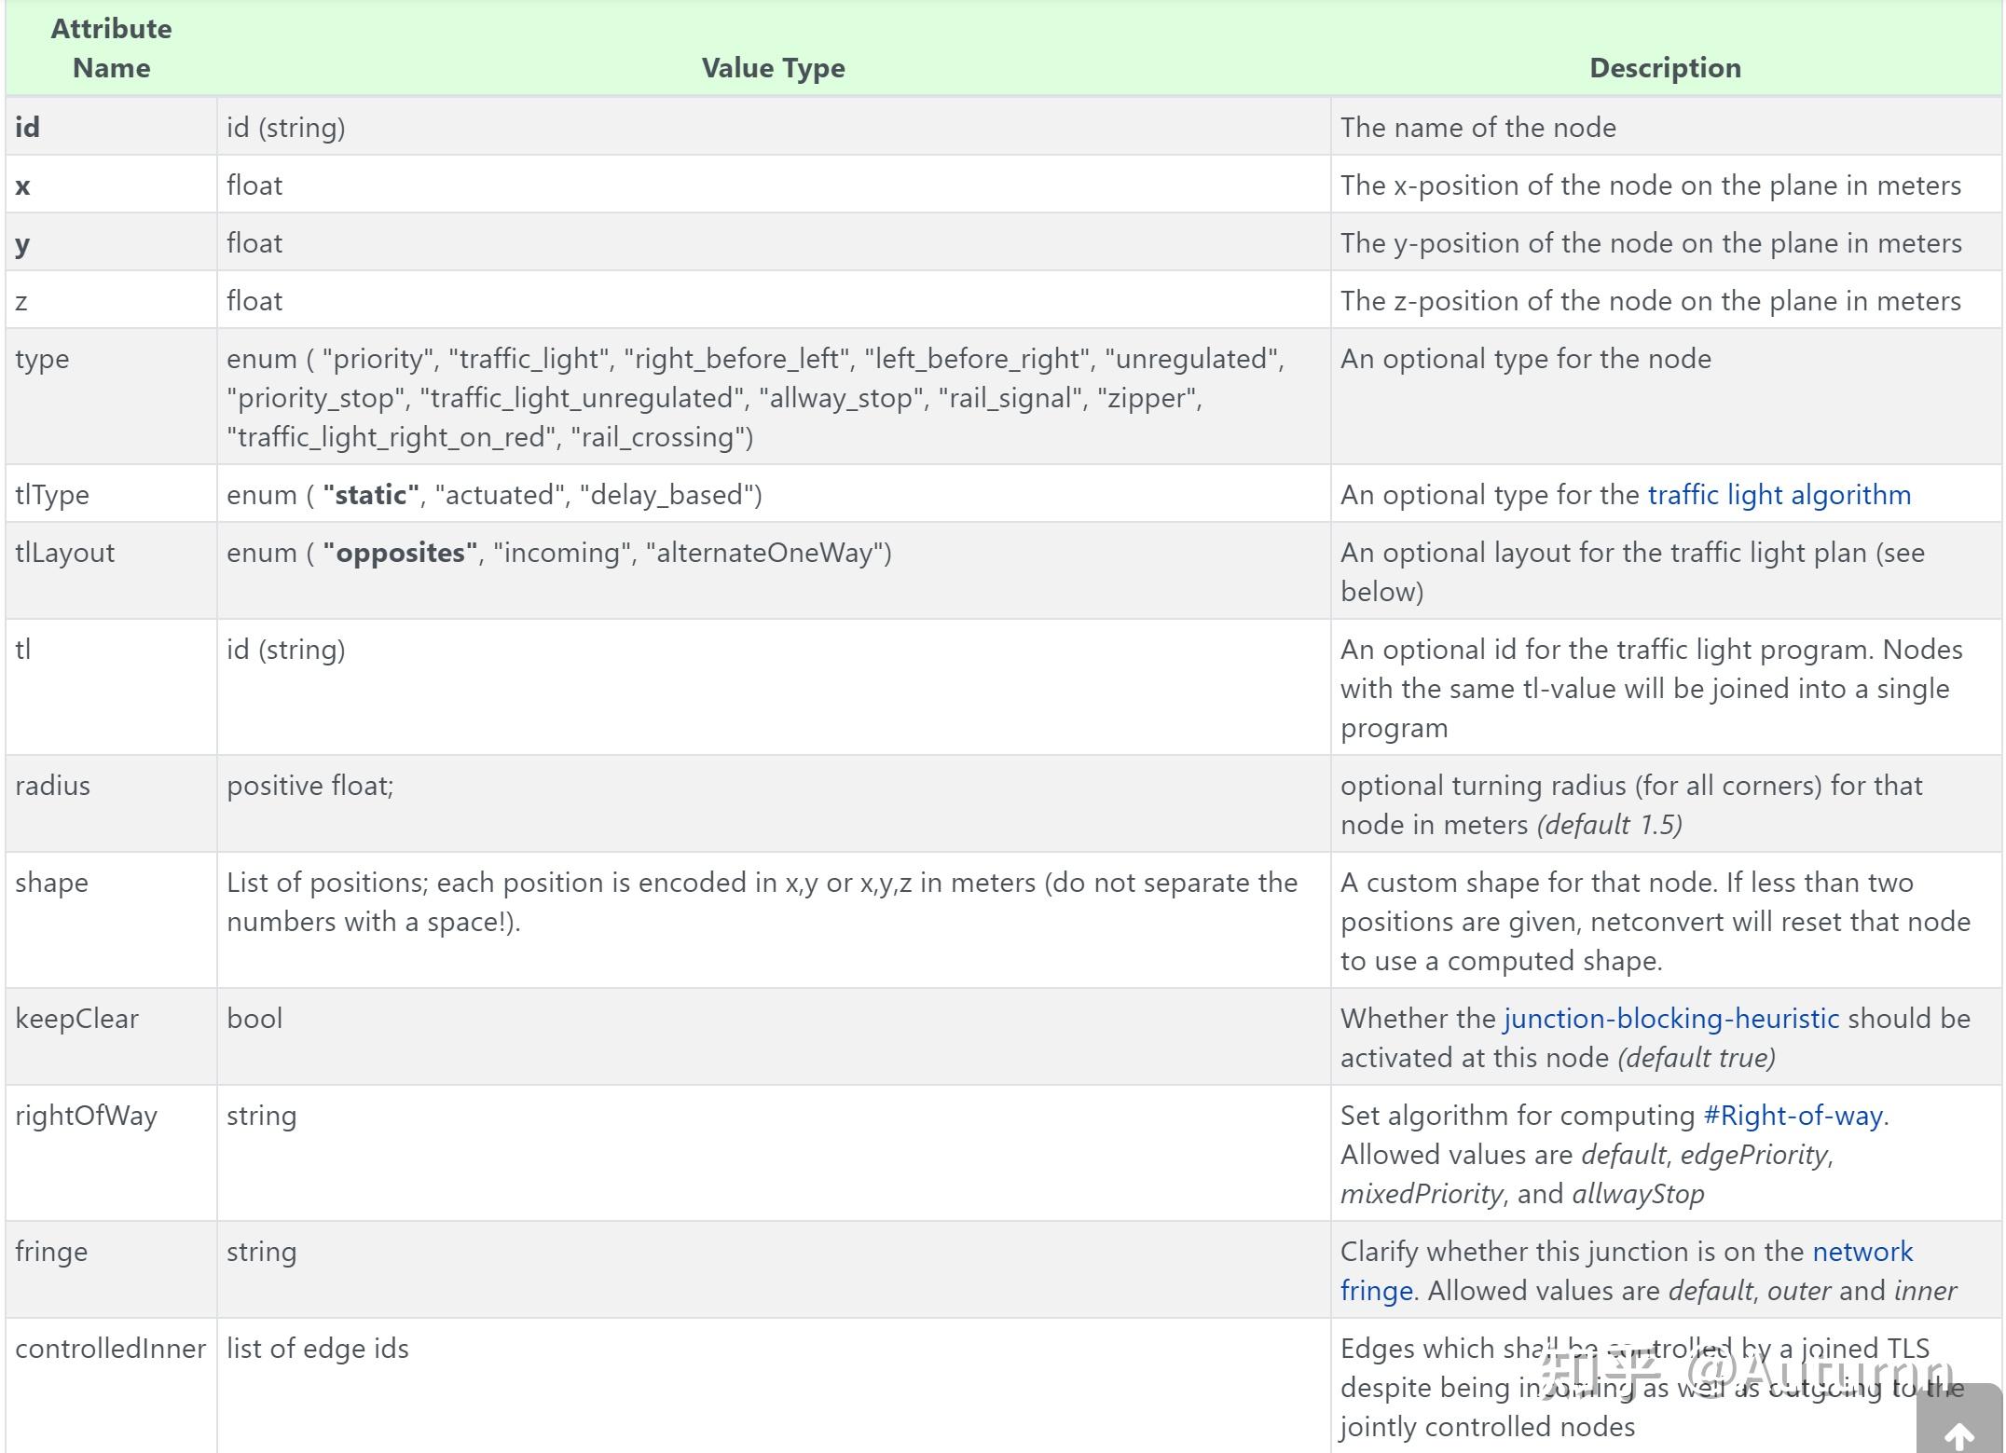Click the Value Type column header

point(773,68)
